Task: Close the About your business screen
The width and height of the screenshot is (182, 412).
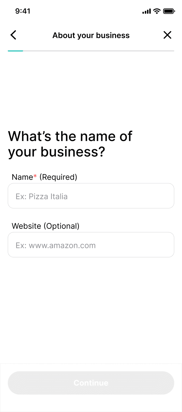Action: [167, 35]
